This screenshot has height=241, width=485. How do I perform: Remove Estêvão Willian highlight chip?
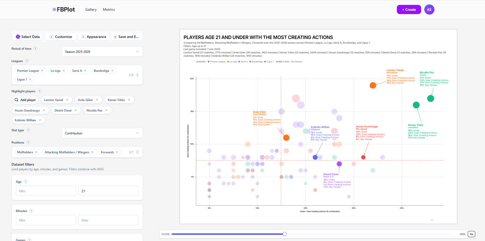(x=40, y=120)
